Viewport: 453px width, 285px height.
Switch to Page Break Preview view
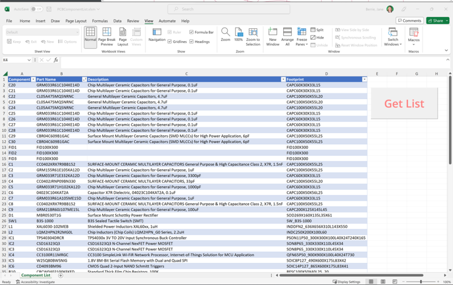coord(107,36)
